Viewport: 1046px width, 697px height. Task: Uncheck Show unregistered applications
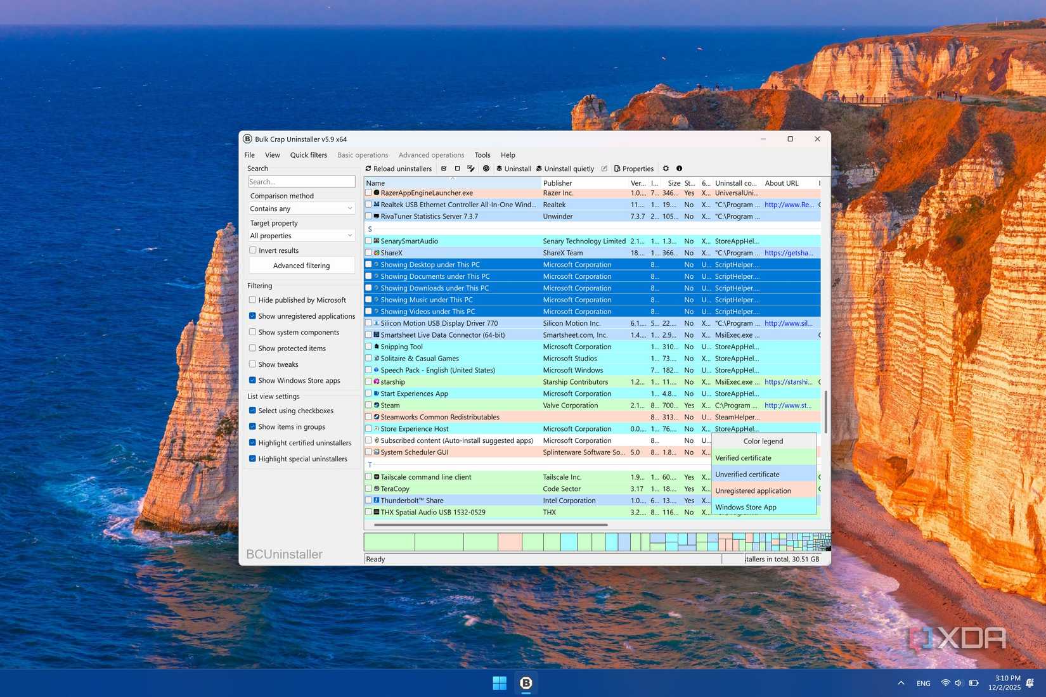click(252, 316)
